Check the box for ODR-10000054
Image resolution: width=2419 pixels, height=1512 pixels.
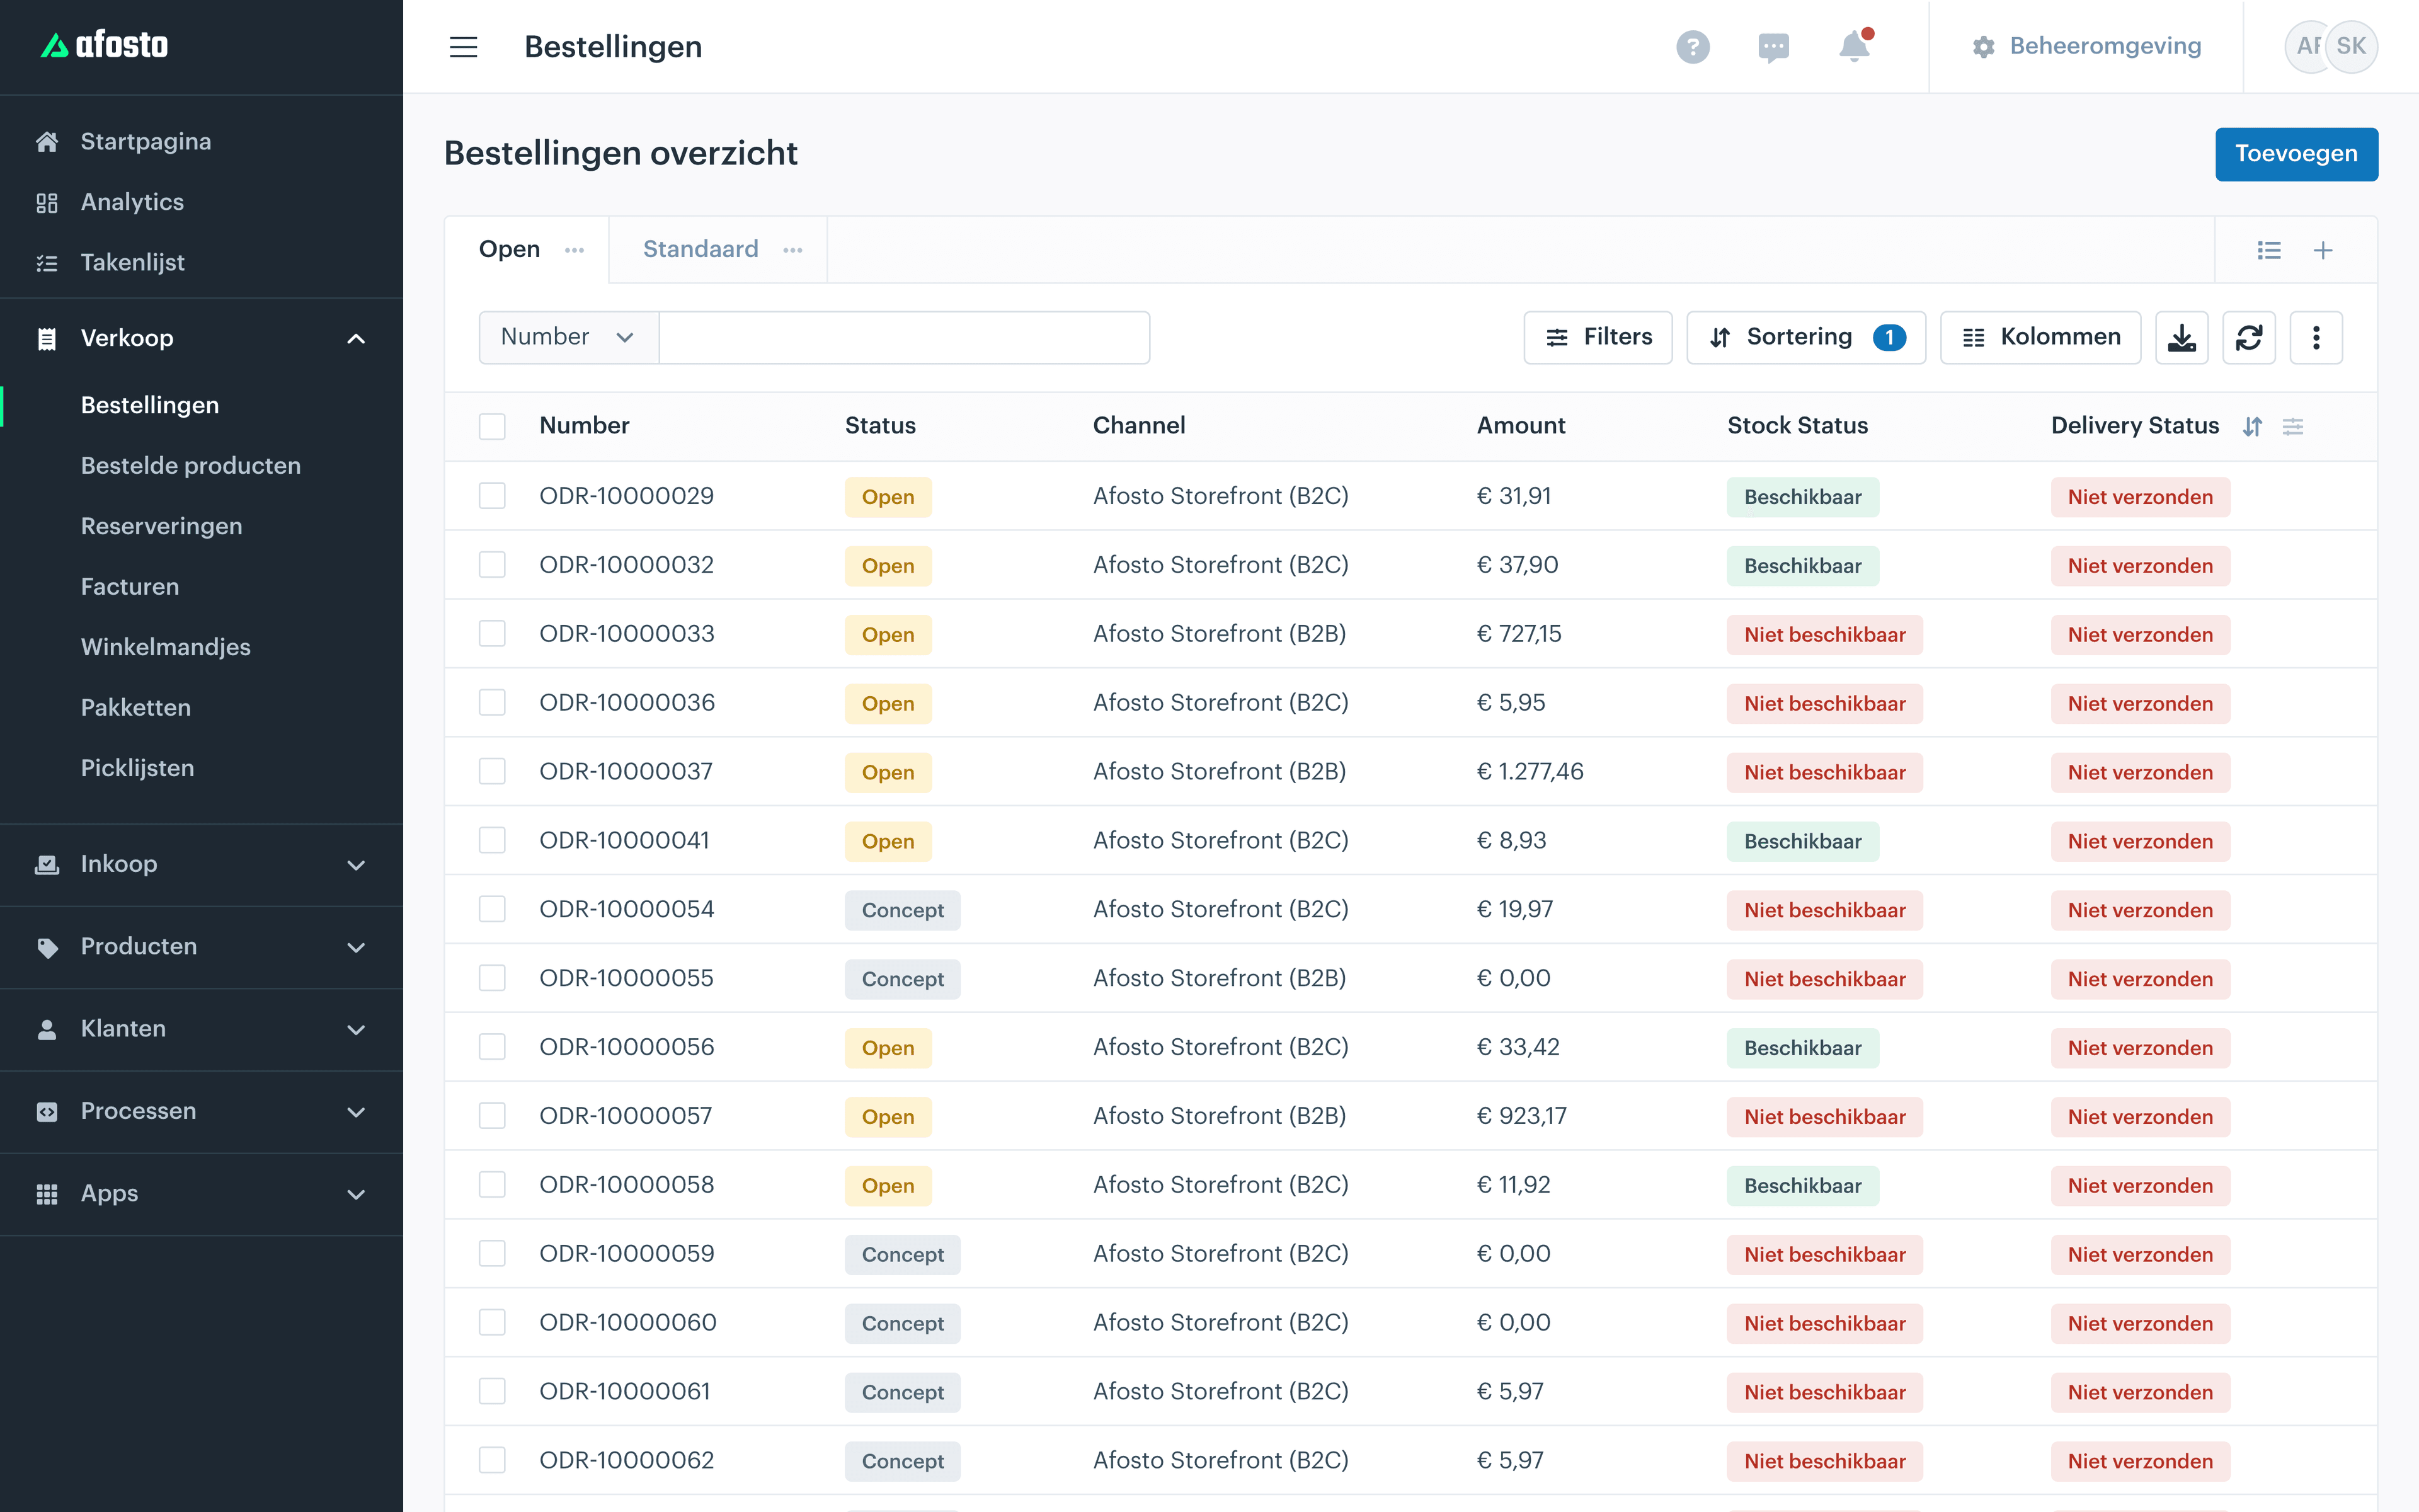(492, 909)
